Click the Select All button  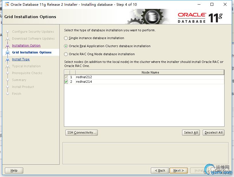click(x=191, y=132)
